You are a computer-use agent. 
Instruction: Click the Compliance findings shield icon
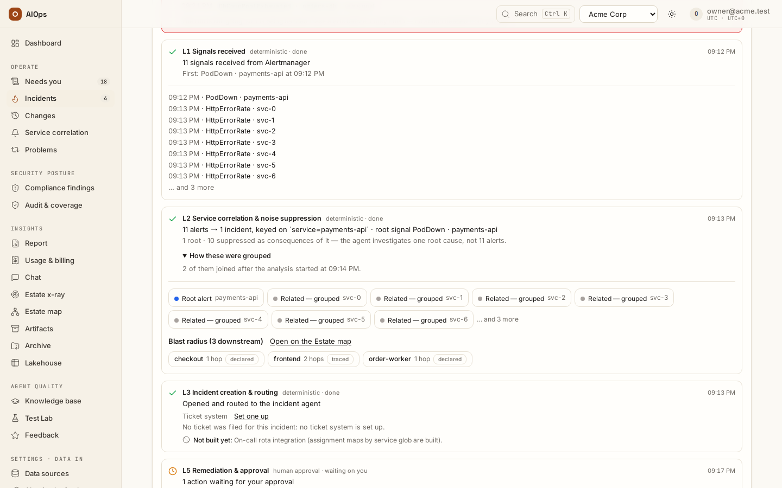15,188
